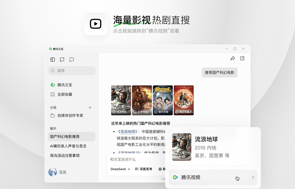Click the 元元 user avatar

click(53, 172)
